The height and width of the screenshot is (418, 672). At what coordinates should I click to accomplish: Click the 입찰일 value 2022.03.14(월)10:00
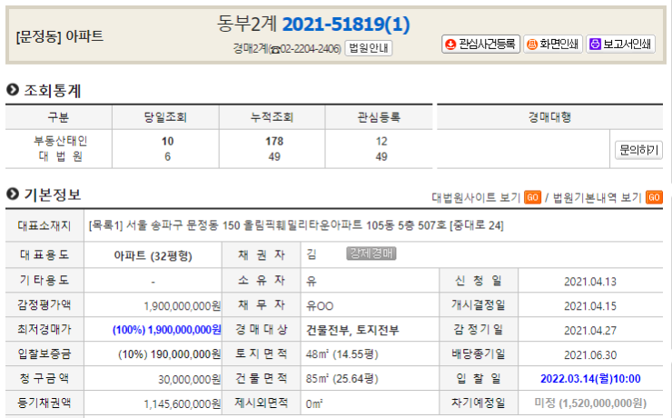[x=590, y=379]
